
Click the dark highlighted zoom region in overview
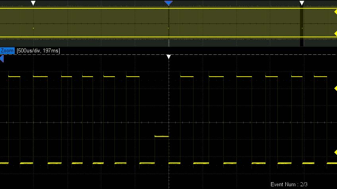(x=302, y=24)
